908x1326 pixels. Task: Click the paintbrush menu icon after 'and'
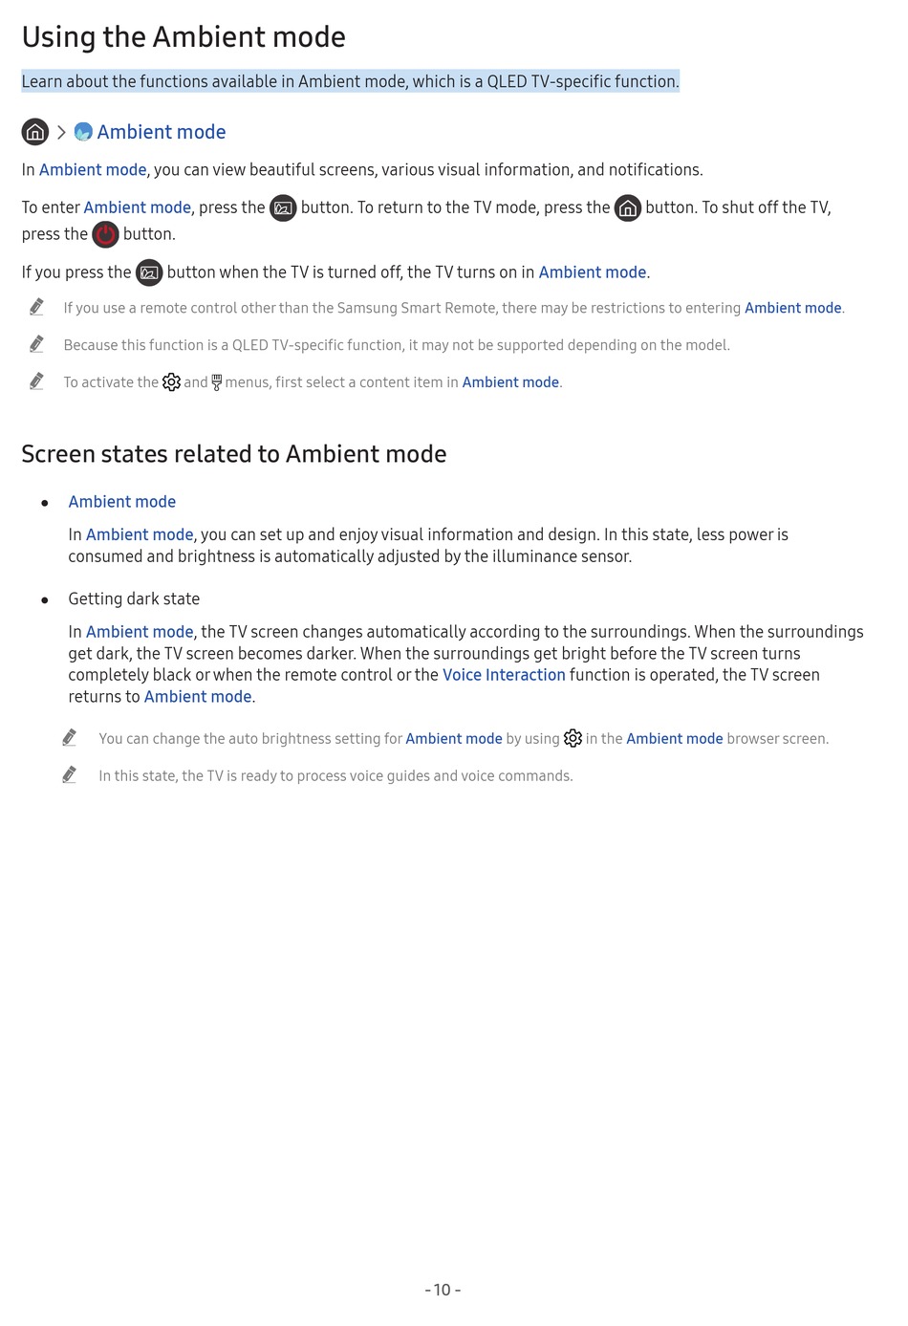(217, 382)
